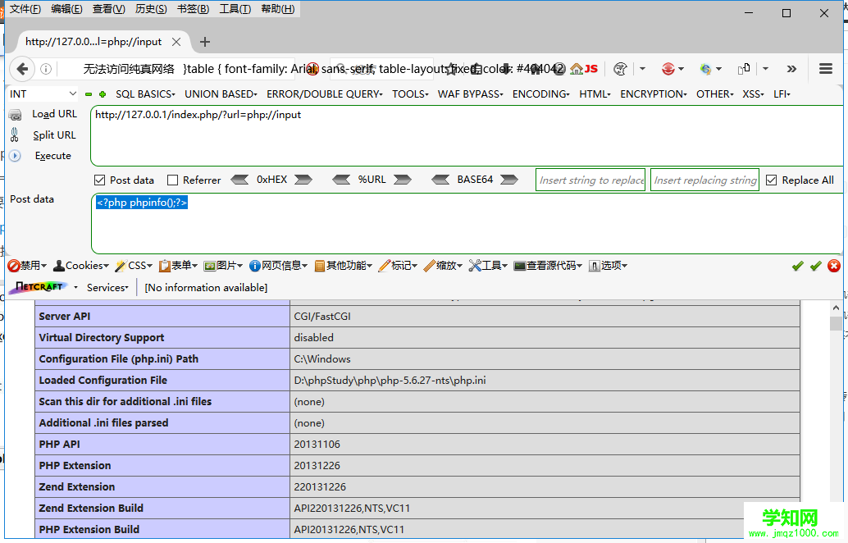
Task: Click the blue refresh proxy extension icon
Action: pyautogui.click(x=706, y=69)
